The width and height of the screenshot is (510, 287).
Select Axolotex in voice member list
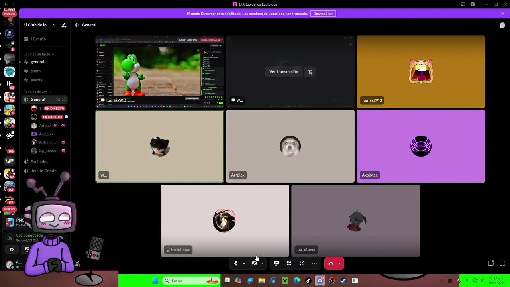click(x=49, y=134)
